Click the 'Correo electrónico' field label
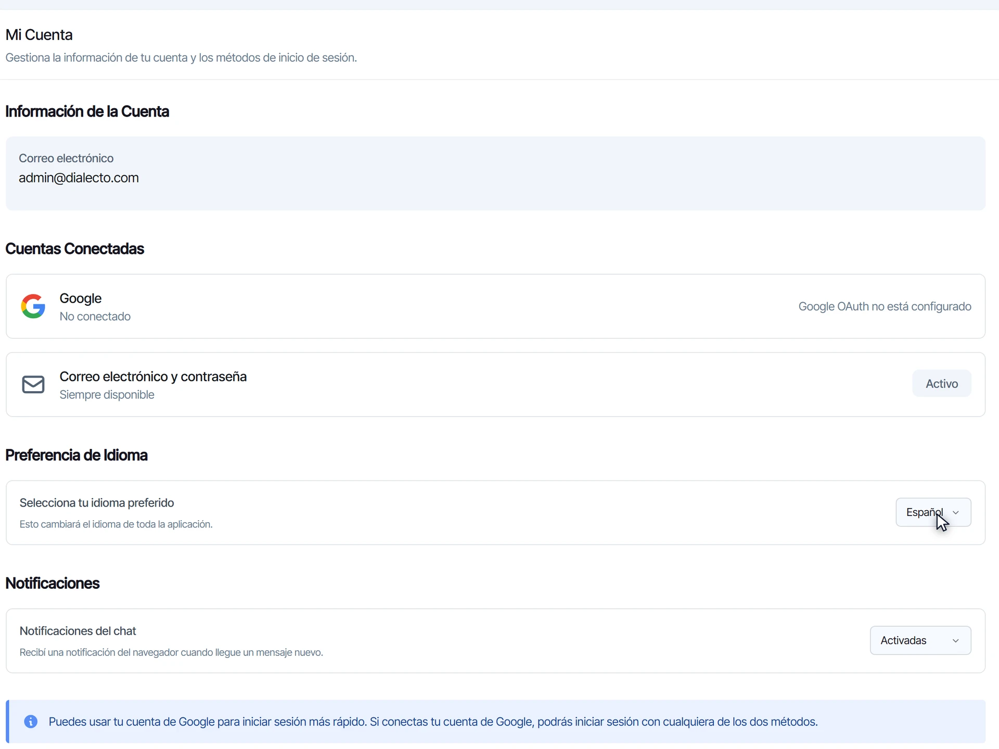This screenshot has height=749, width=999. coord(66,158)
